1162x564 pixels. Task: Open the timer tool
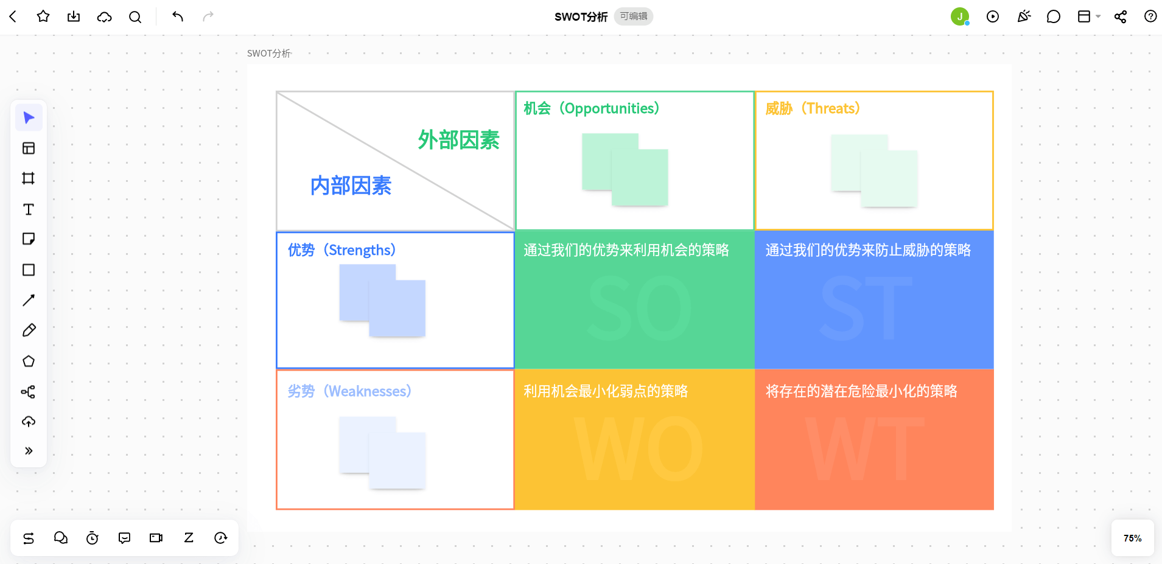point(93,538)
